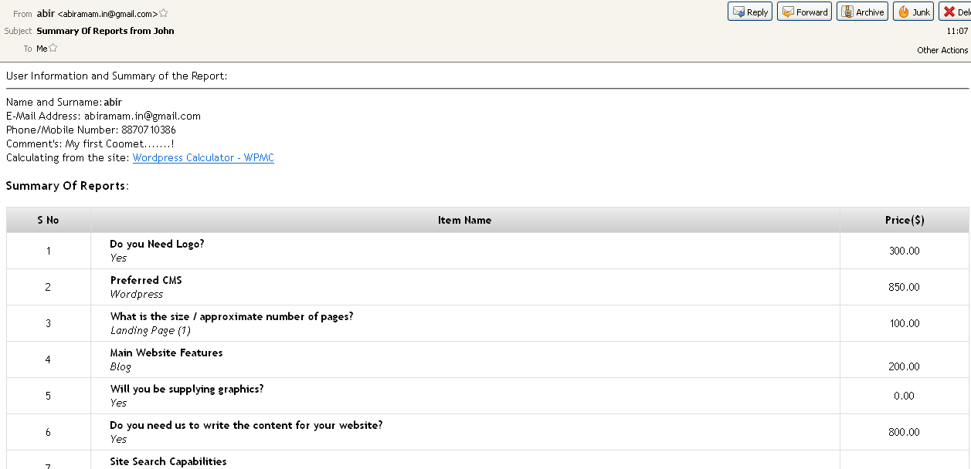971x469 pixels.
Task: Click the sender name abir in From
Action: (46, 13)
